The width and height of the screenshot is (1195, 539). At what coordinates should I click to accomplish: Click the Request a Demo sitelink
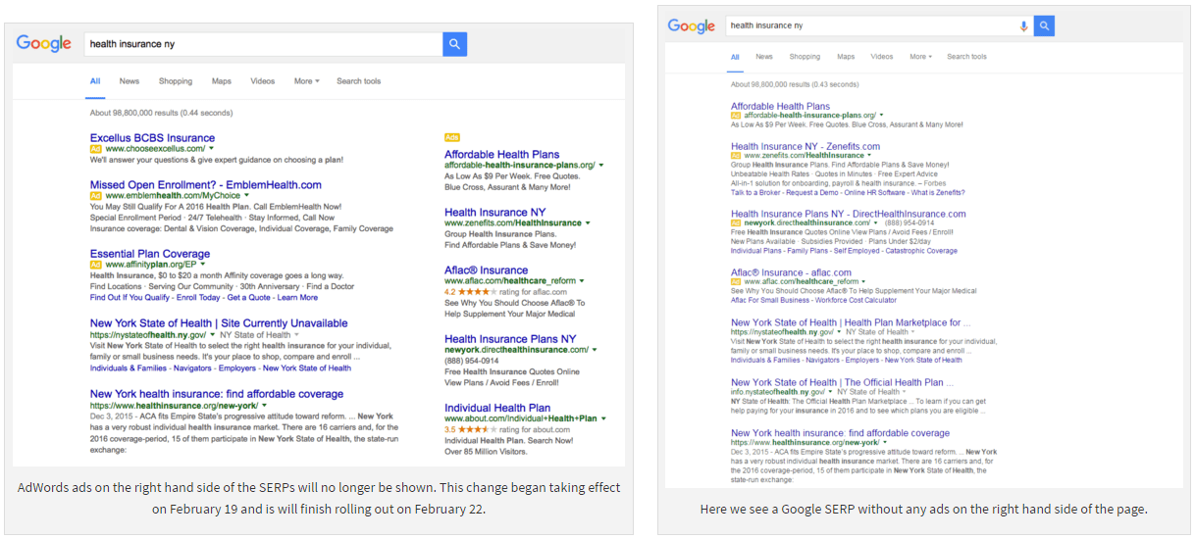(813, 192)
